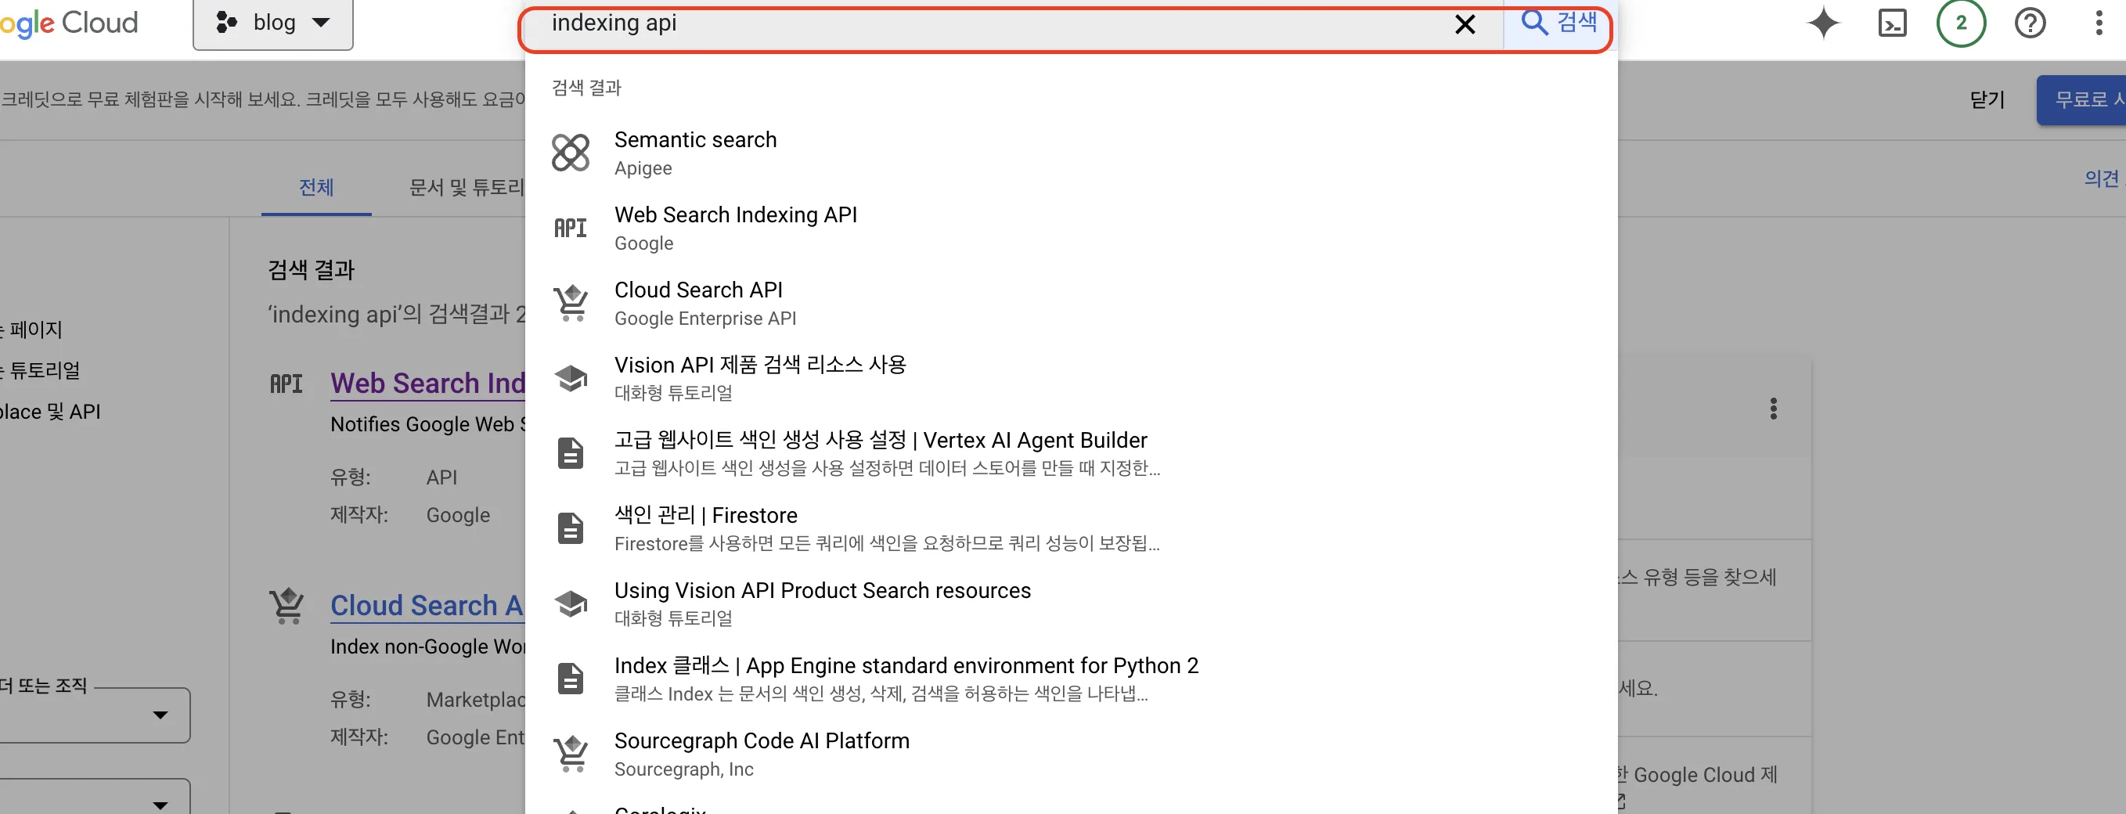
Task: Open the blog project selector dropdown
Action: click(273, 23)
